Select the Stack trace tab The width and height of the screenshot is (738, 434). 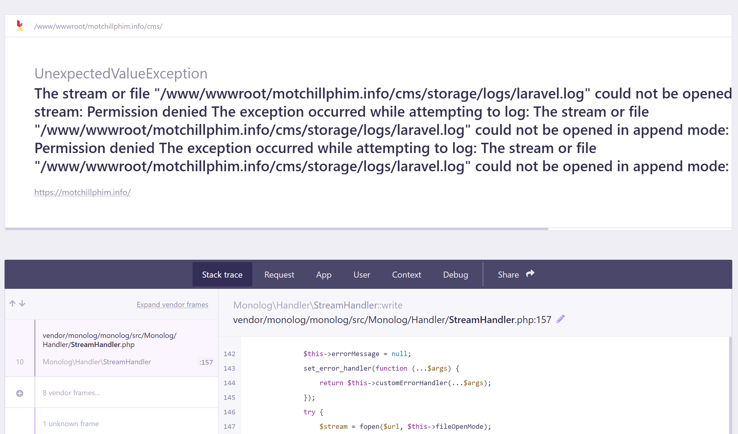coord(222,275)
